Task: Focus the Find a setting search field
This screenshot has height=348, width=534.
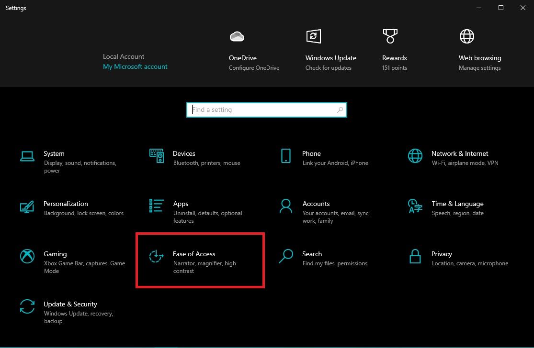Action: coord(267,110)
